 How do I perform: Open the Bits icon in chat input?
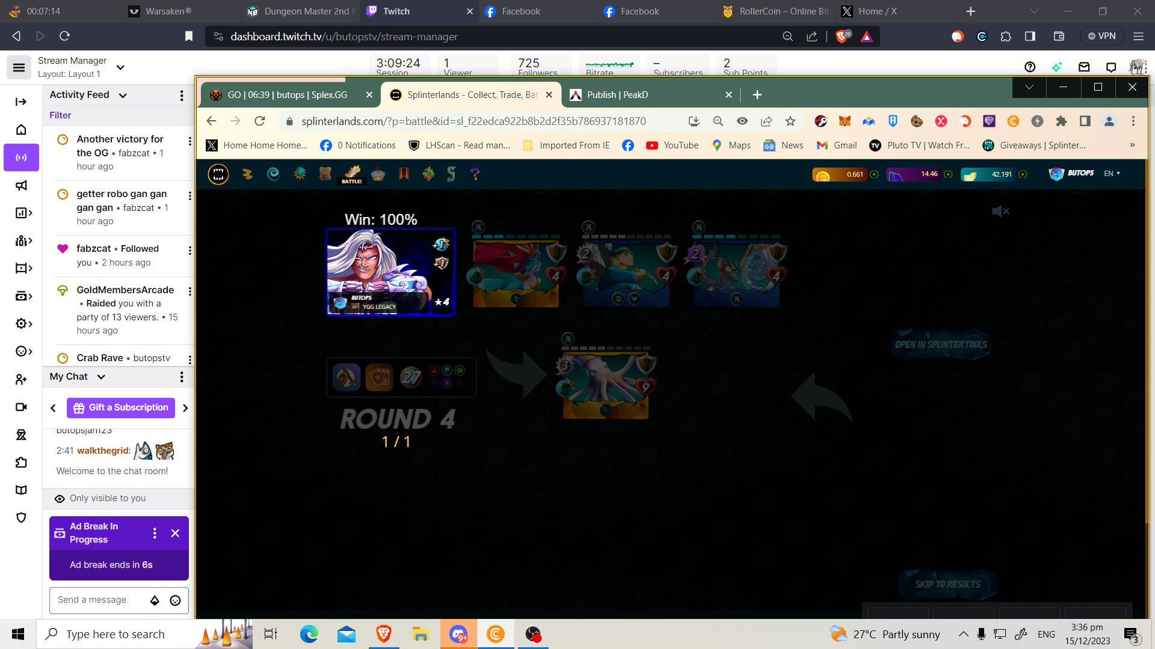tap(155, 600)
